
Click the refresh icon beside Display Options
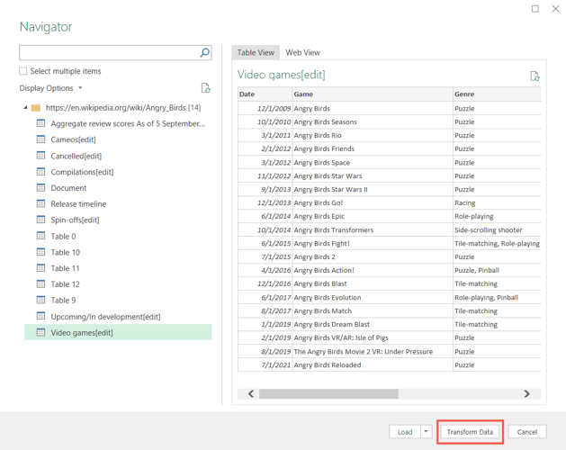pos(205,88)
